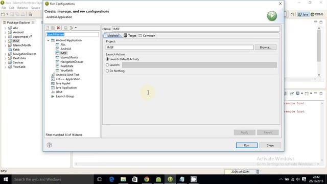Open Windows Store from the taskbar

point(135,179)
